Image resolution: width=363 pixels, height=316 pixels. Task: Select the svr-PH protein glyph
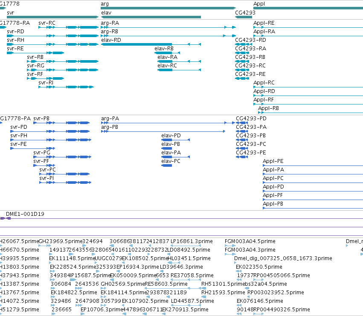point(51,140)
